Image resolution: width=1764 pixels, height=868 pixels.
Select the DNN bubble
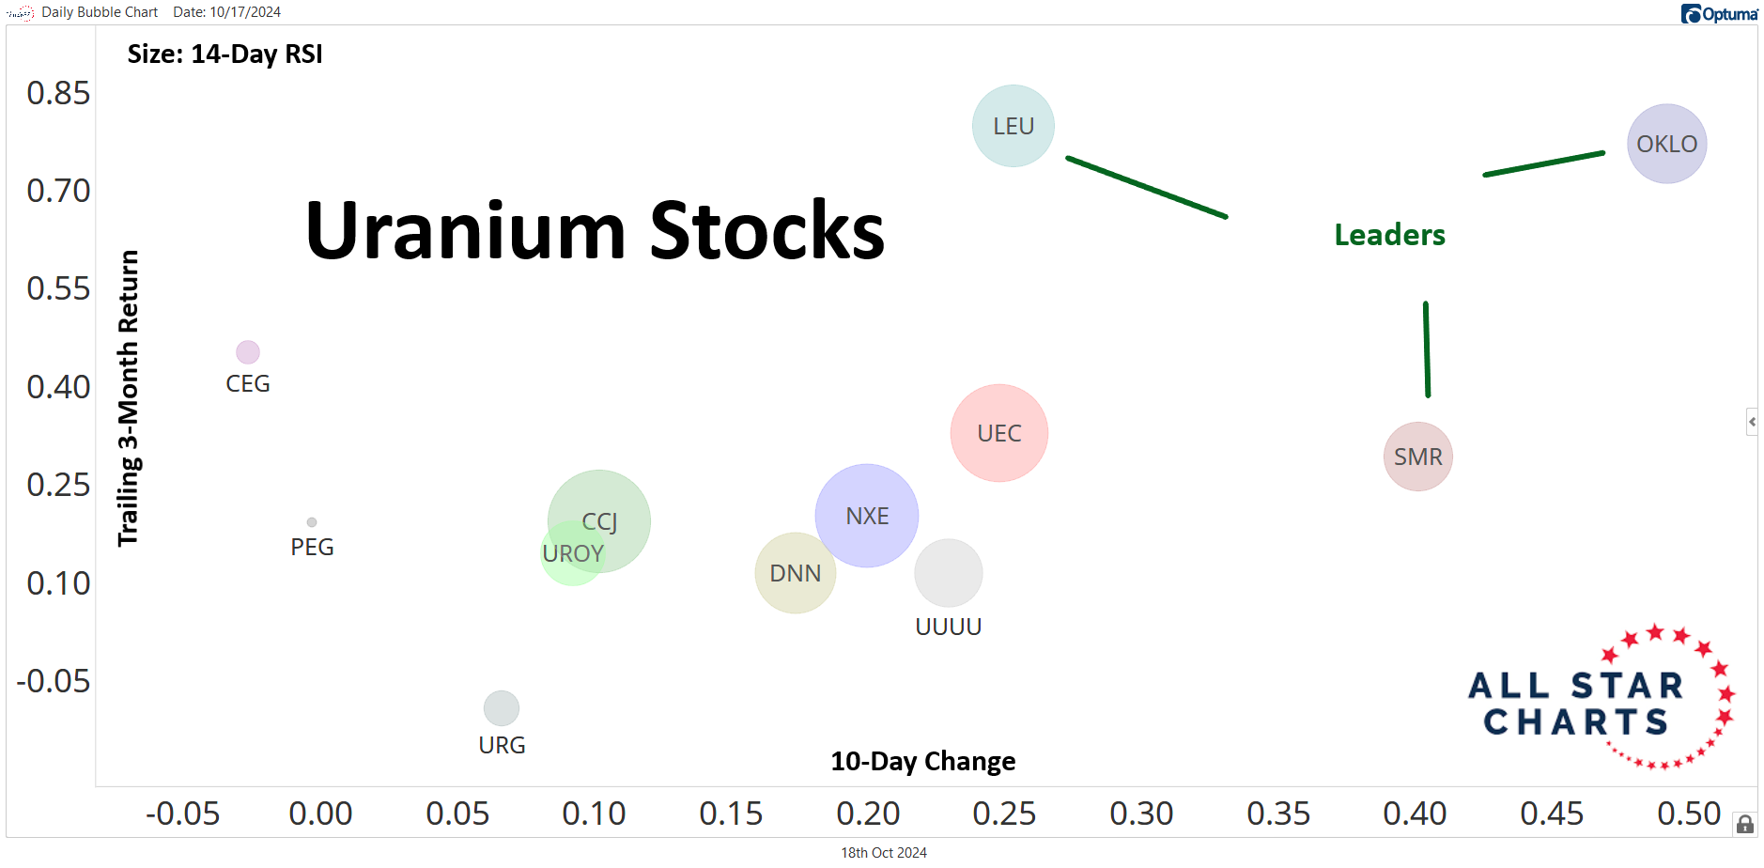795,573
